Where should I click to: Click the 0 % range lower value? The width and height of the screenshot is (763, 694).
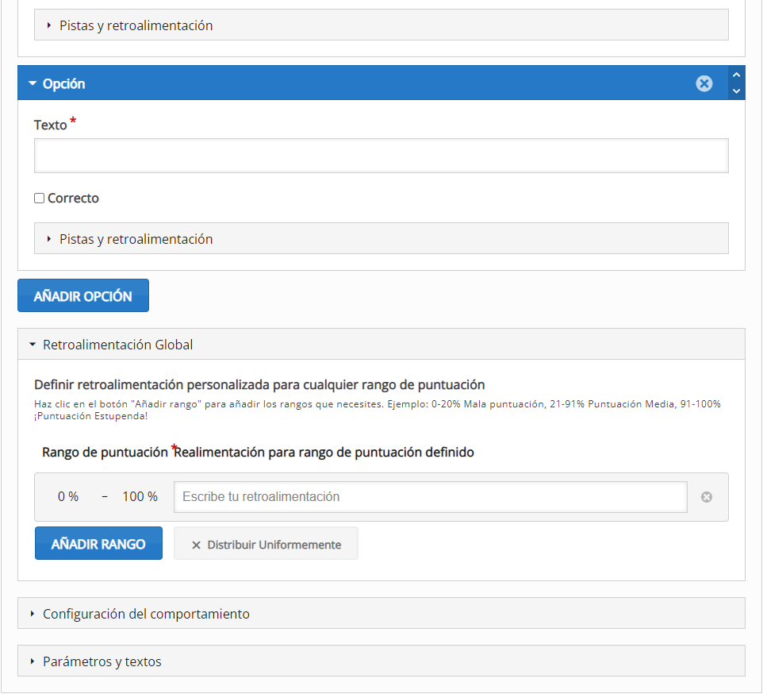pos(68,497)
